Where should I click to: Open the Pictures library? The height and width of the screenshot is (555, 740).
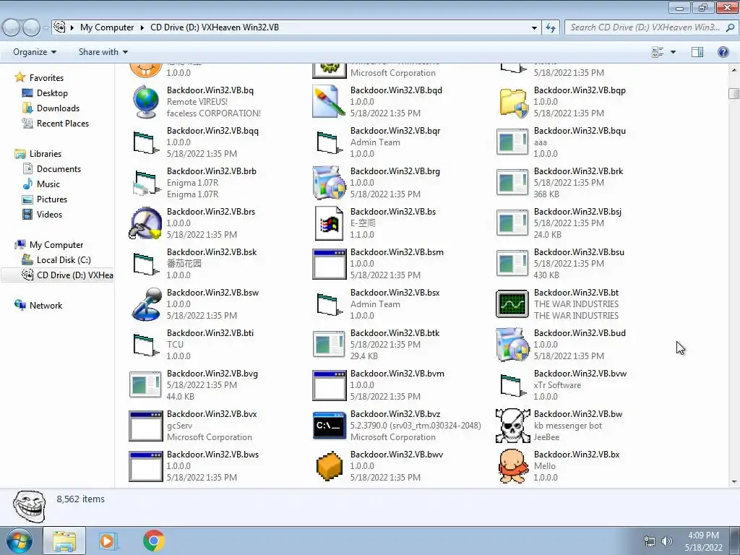pos(52,199)
